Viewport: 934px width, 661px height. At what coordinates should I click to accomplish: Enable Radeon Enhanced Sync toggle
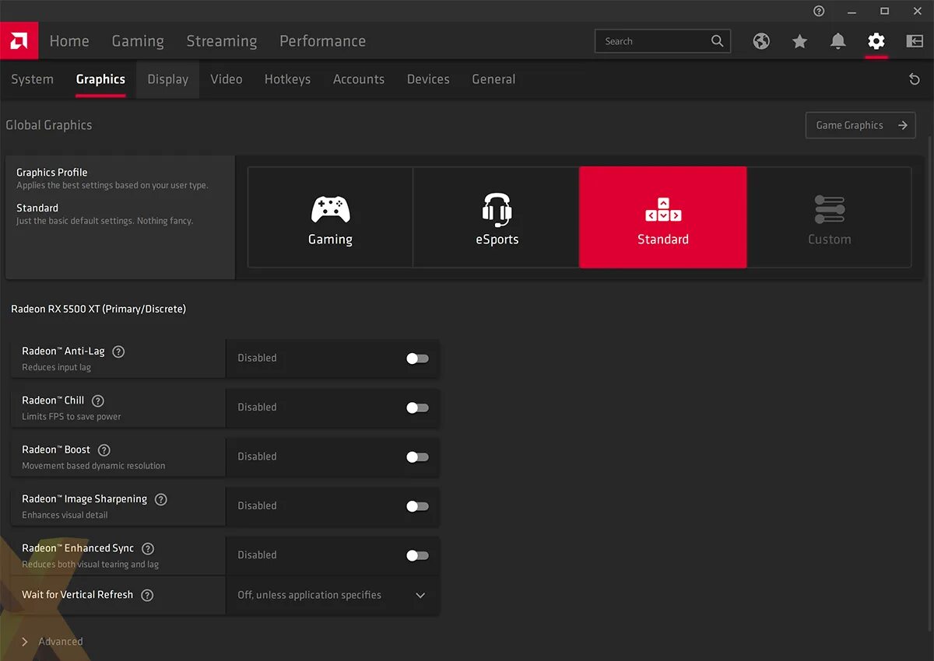[x=417, y=555]
